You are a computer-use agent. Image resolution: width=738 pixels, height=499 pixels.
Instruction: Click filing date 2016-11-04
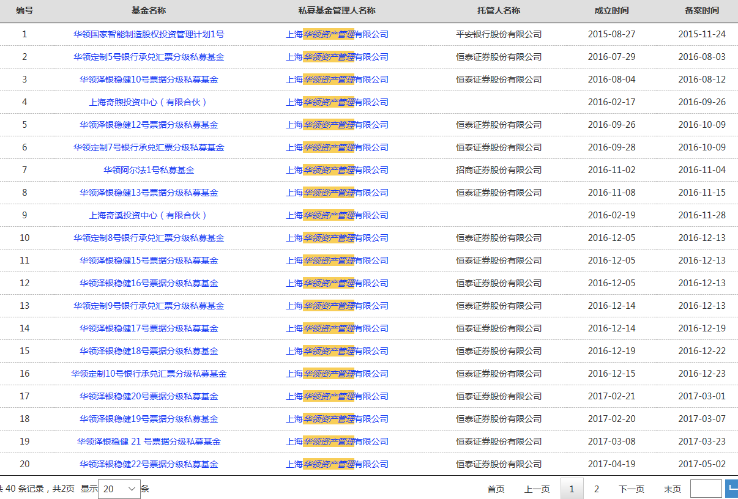[702, 170]
